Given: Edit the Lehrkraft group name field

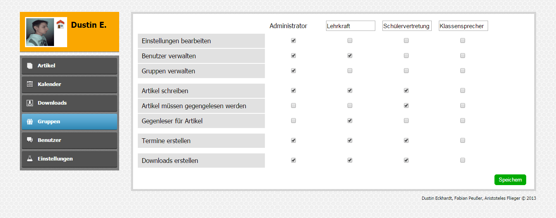Looking at the screenshot, I should coord(351,26).
